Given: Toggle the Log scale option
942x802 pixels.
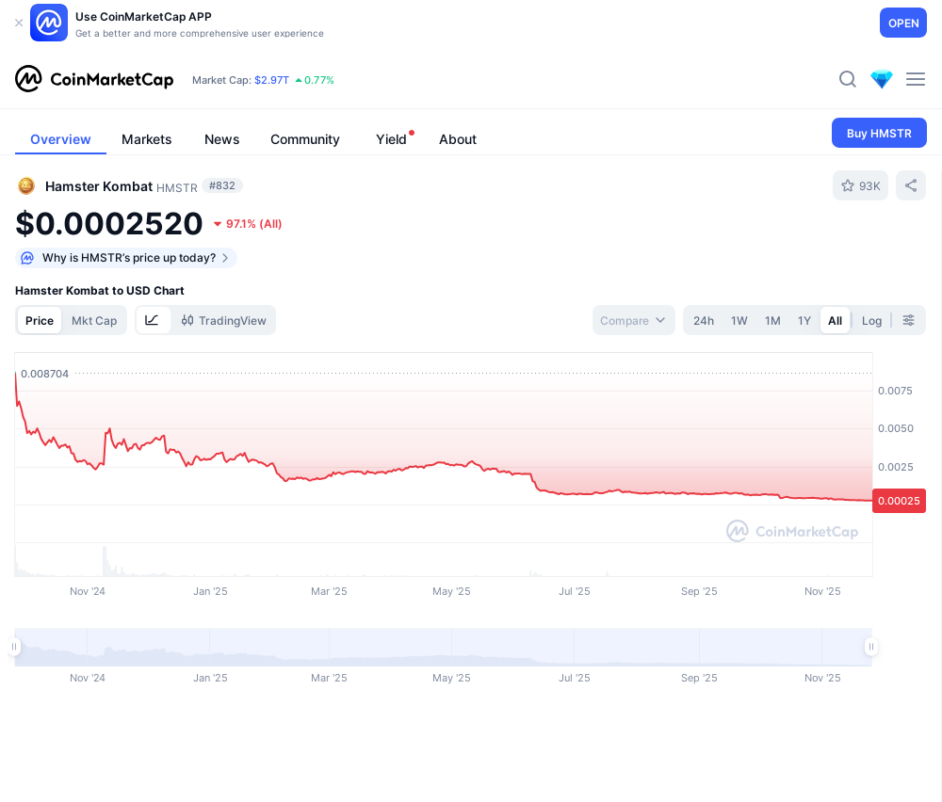Looking at the screenshot, I should click(x=871, y=320).
